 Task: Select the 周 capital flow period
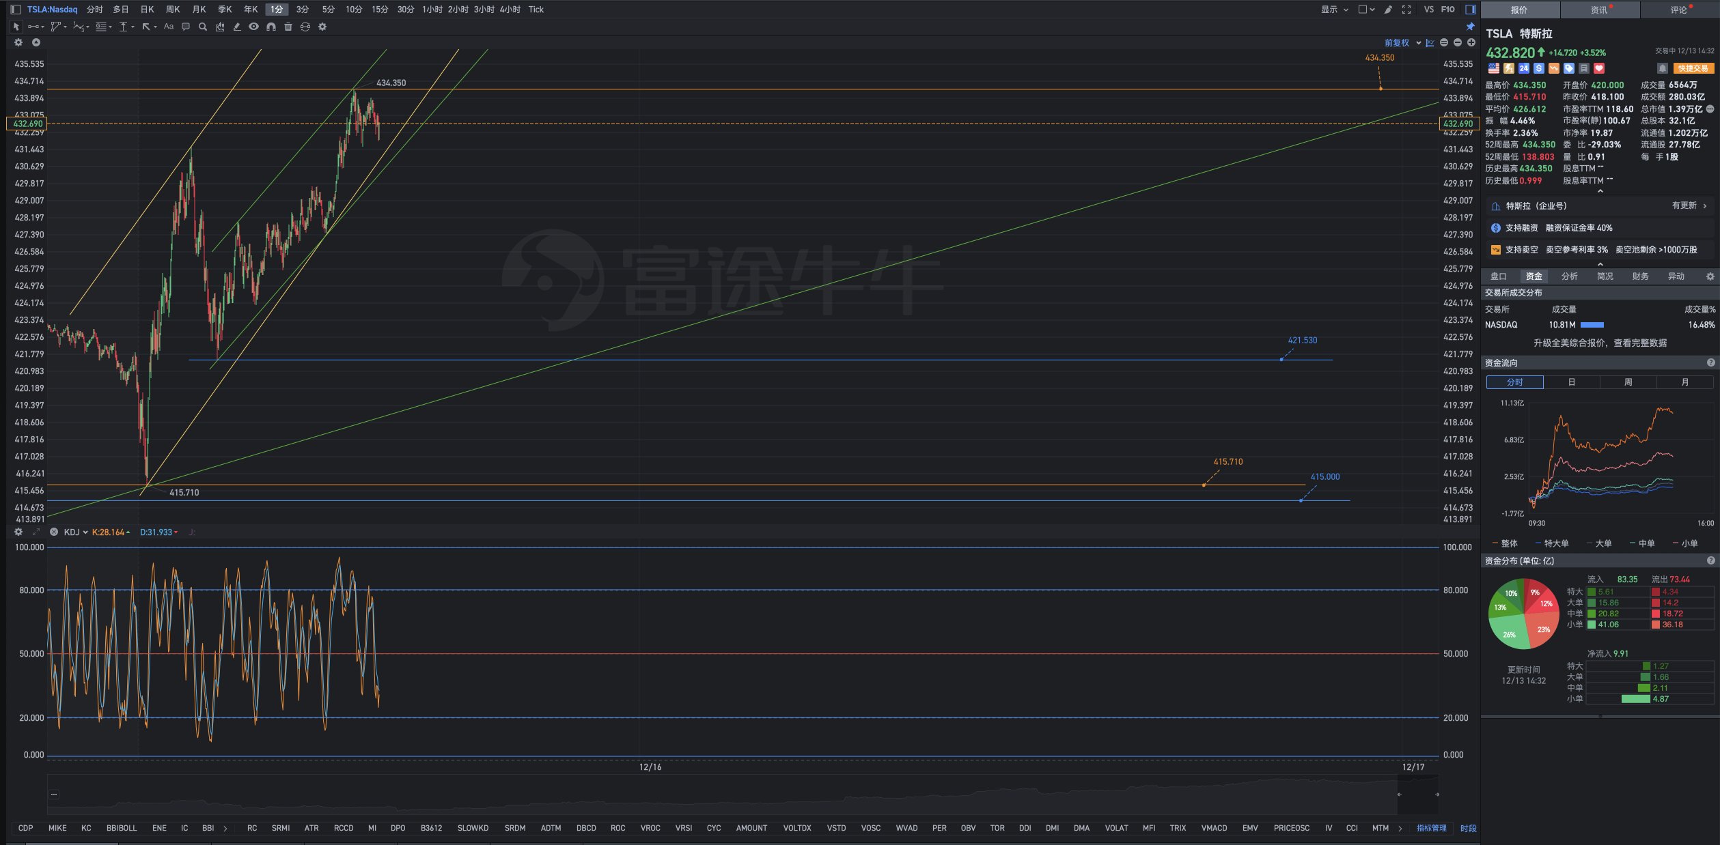tap(1628, 382)
